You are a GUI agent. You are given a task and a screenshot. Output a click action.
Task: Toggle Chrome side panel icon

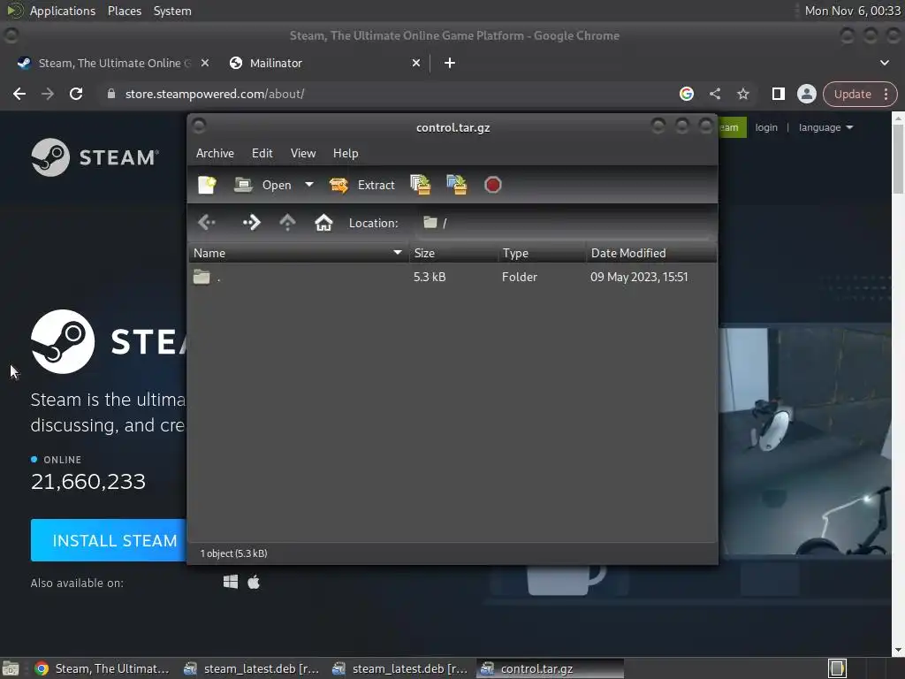click(x=778, y=94)
